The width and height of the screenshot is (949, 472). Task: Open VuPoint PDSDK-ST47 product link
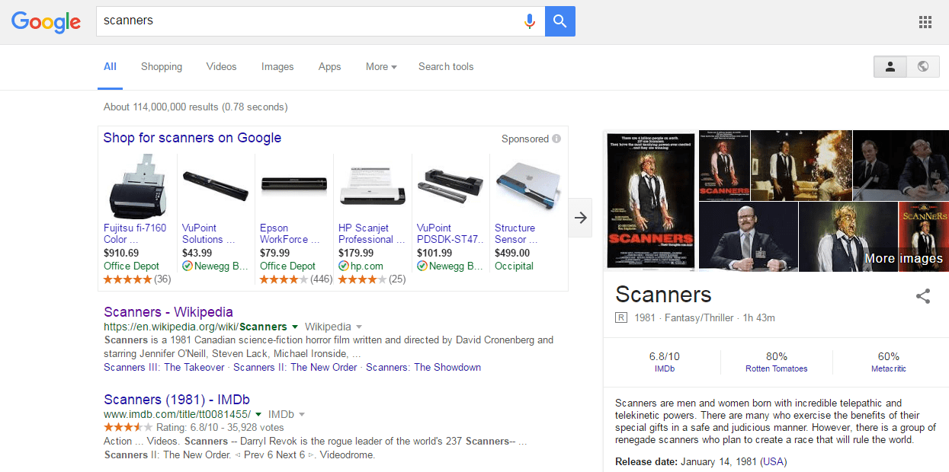tap(450, 234)
